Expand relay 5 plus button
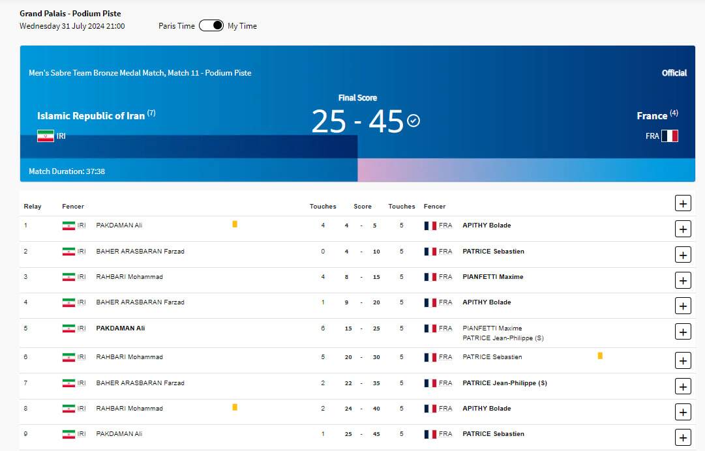Screen dimensions: 705x451 click(682, 332)
